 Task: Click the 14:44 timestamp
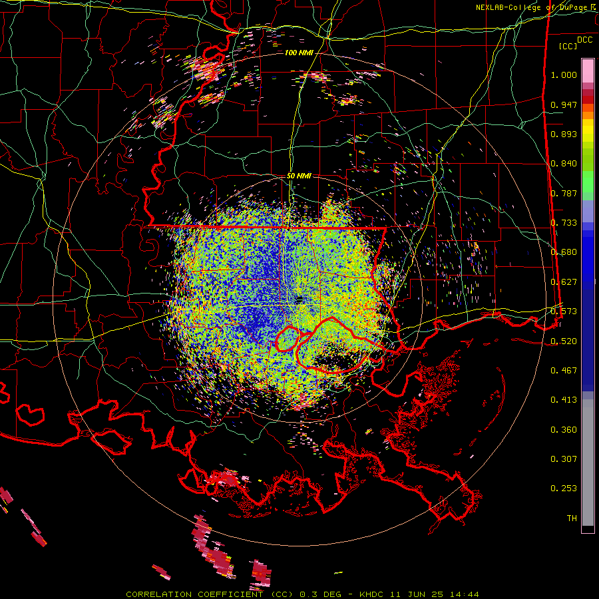(x=464, y=594)
